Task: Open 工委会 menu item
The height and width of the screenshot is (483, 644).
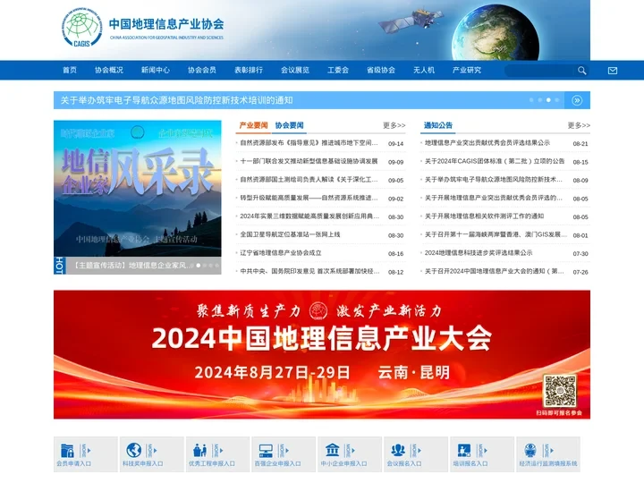Action: coord(338,71)
